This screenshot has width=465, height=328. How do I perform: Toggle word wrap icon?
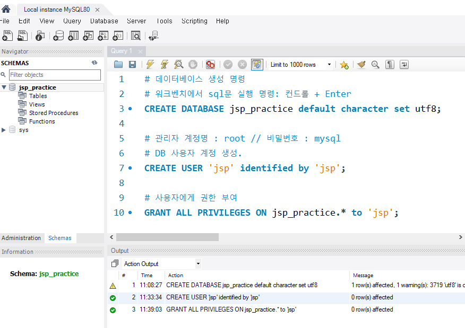coord(404,64)
